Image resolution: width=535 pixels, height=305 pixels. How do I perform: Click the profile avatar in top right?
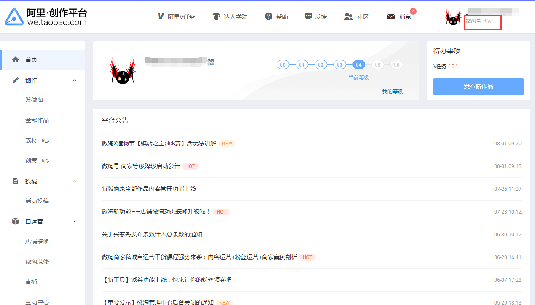(453, 17)
